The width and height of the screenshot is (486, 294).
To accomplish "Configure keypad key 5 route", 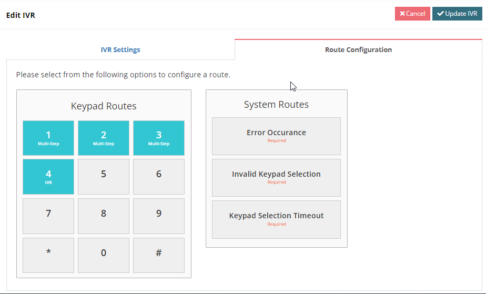I will pyautogui.click(x=104, y=177).
